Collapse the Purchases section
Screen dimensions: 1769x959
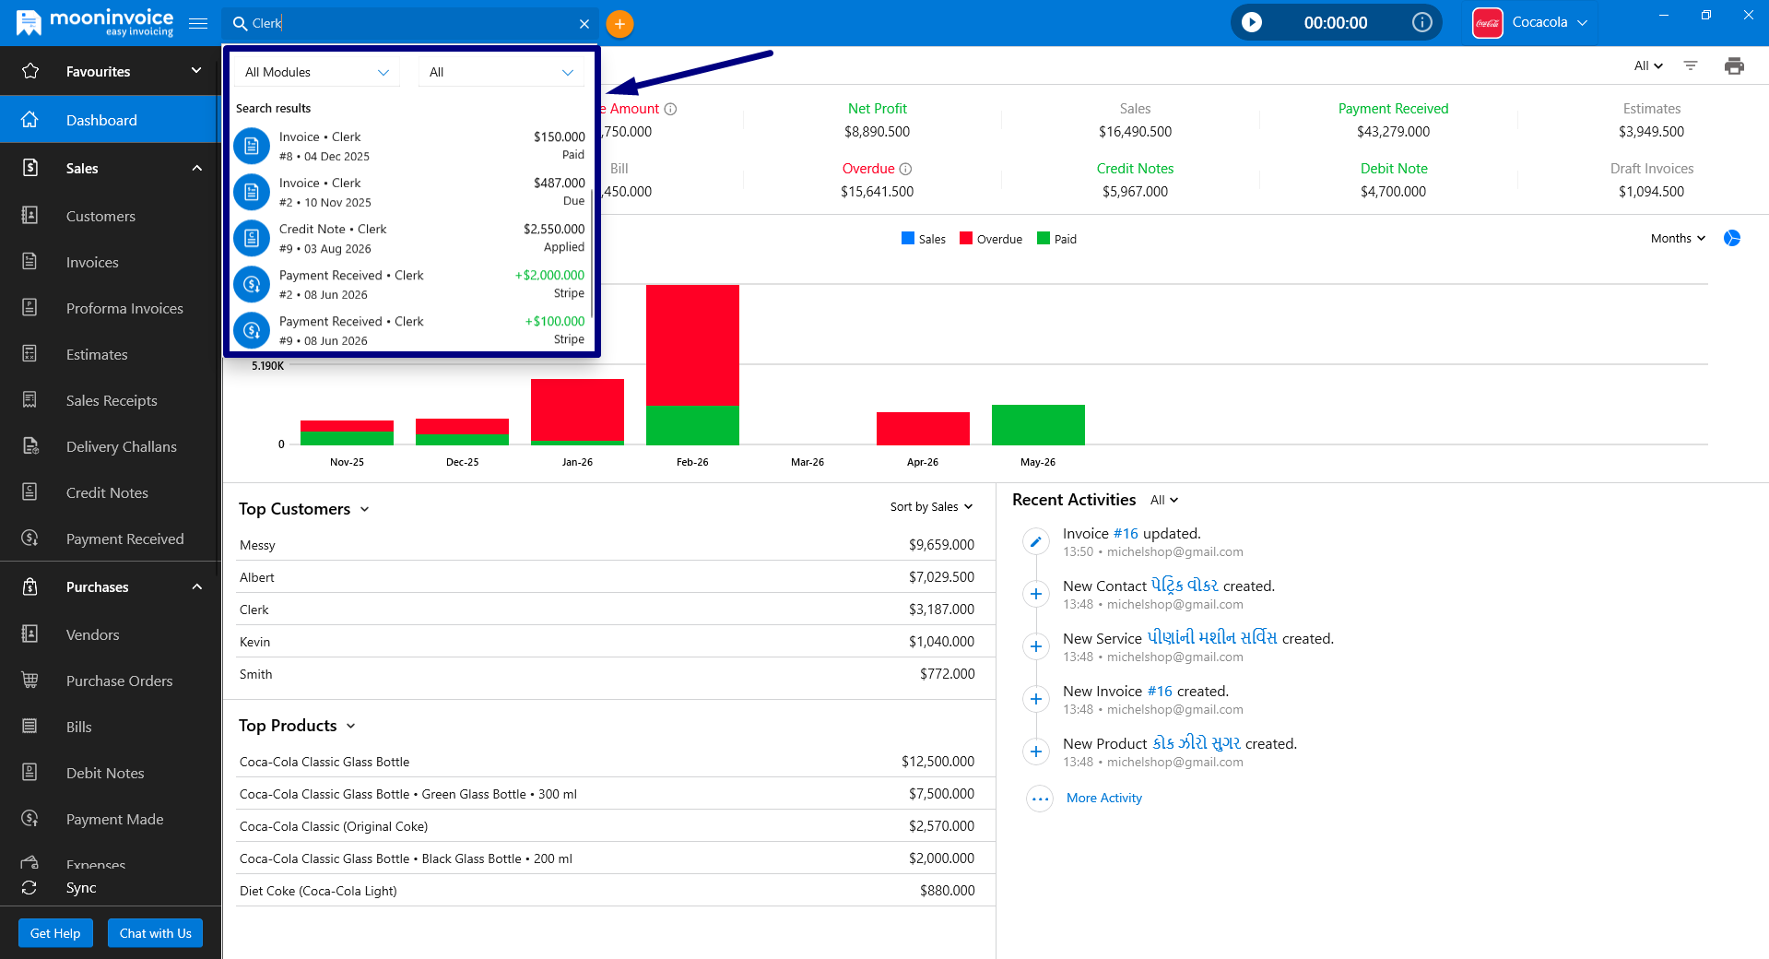[196, 586]
